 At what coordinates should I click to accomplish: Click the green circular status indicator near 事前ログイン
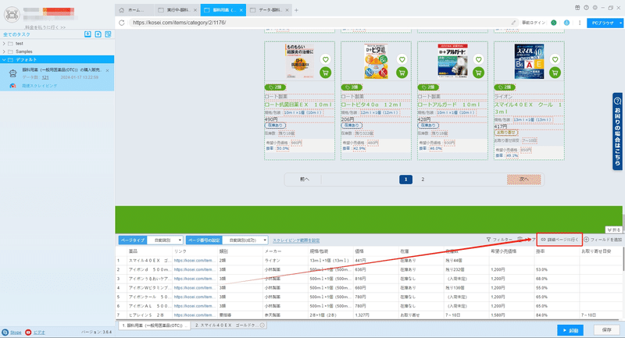554,23
